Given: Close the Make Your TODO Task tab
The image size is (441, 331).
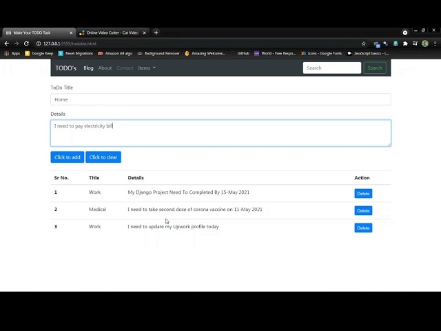Looking at the screenshot, I should click(x=71, y=33).
